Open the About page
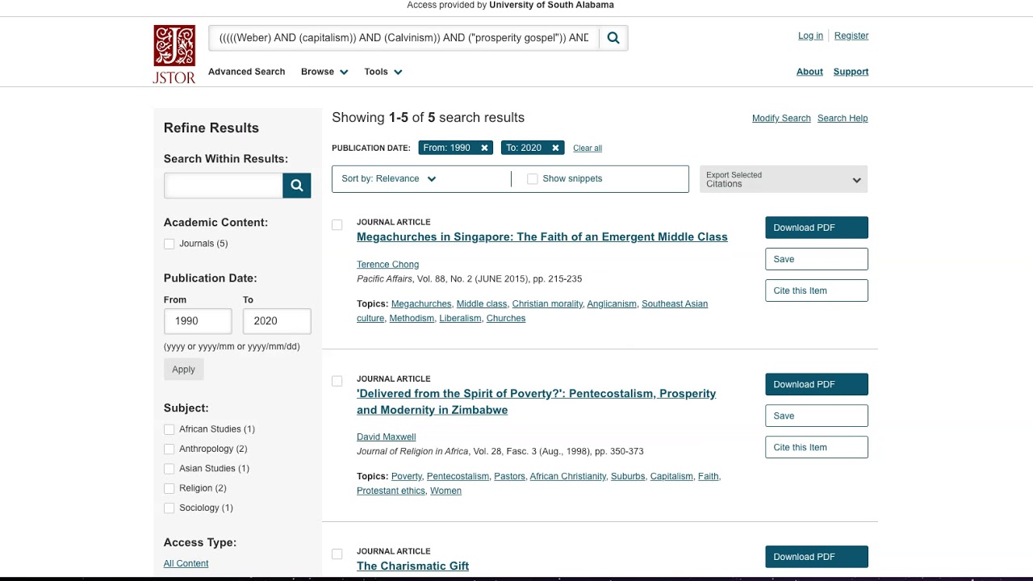The width and height of the screenshot is (1033, 581). [809, 72]
